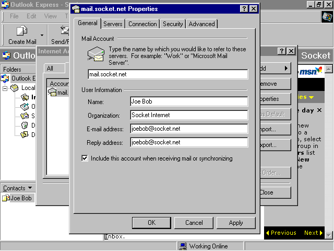Click the Create Mail toolbar icon

pyautogui.click(x=22, y=30)
